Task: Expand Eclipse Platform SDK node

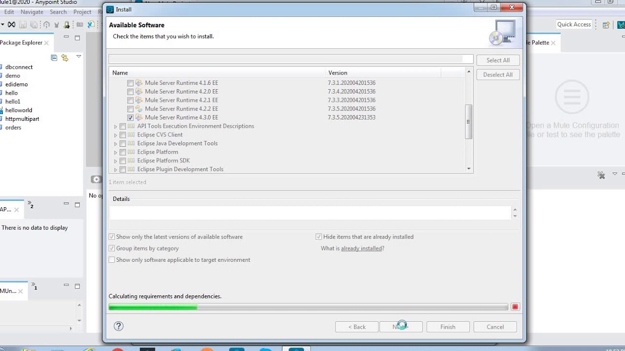Action: tap(116, 161)
